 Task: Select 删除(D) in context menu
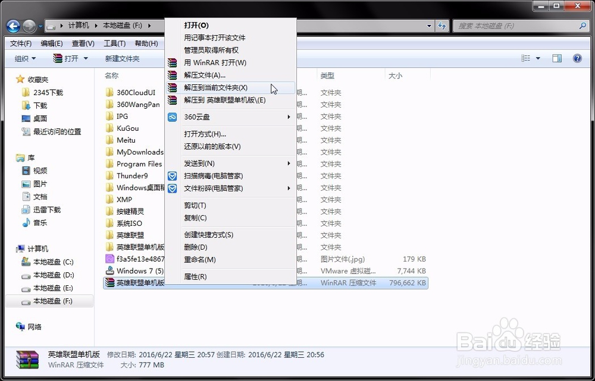[x=231, y=247]
